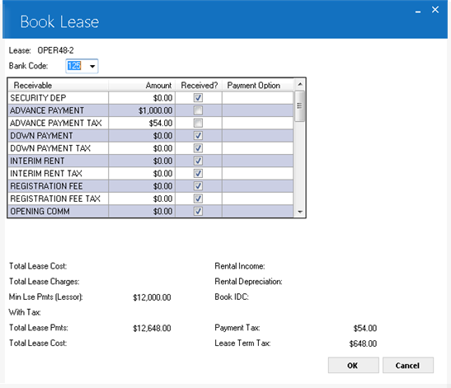Click the receivables grid scrollbar thumb
This screenshot has height=388, width=451.
click(x=300, y=106)
